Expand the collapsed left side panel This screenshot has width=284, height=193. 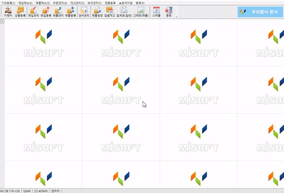2,22
